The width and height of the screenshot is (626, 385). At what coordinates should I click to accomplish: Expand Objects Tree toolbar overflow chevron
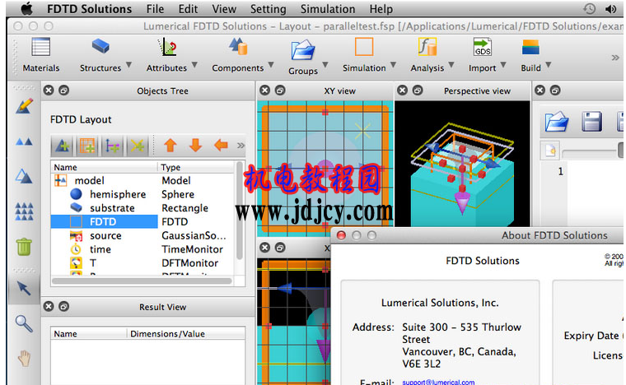pos(241,146)
